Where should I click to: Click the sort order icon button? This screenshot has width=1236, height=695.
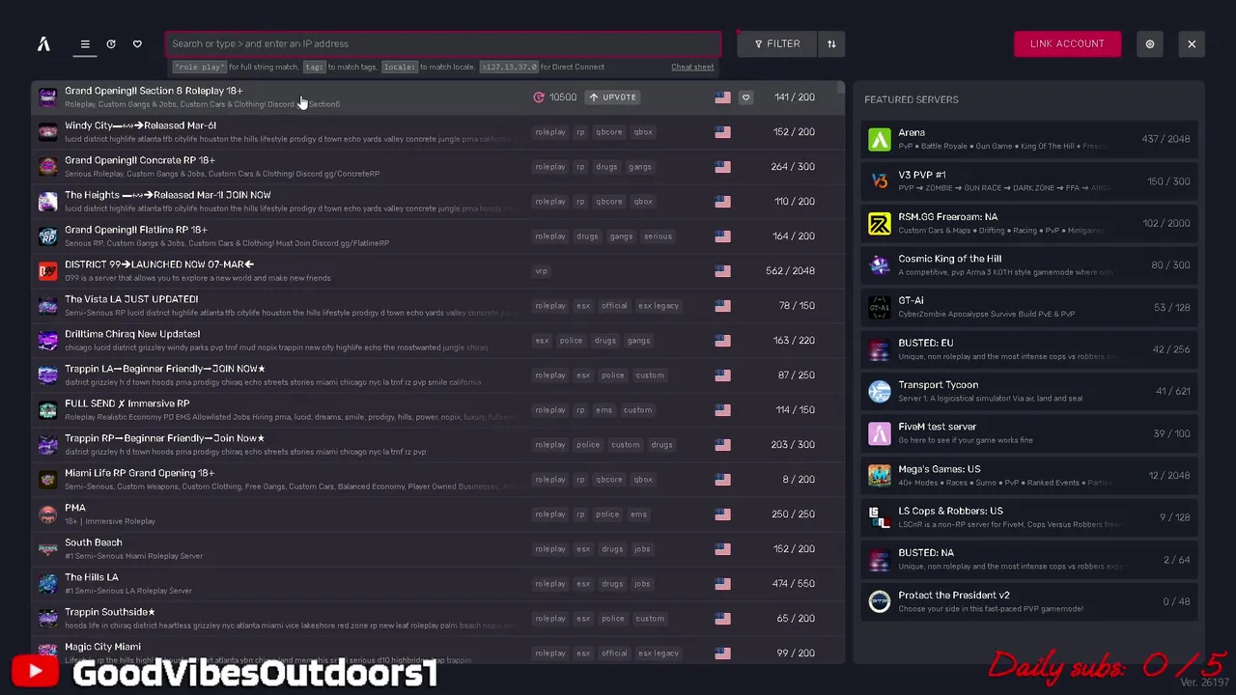[x=831, y=43]
